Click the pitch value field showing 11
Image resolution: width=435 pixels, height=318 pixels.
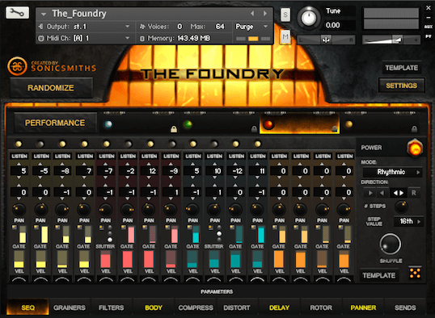258,171
